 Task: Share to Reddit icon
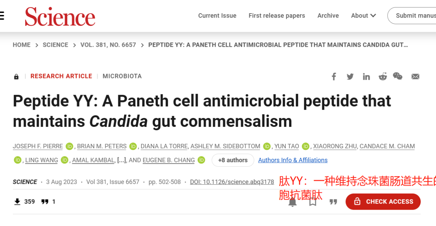coord(383,76)
